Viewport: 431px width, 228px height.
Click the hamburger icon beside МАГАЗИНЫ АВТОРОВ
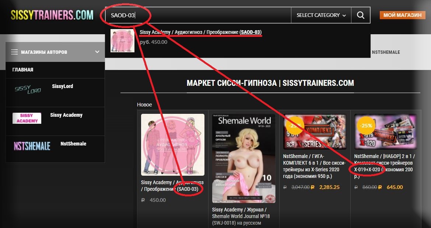pyautogui.click(x=14, y=52)
